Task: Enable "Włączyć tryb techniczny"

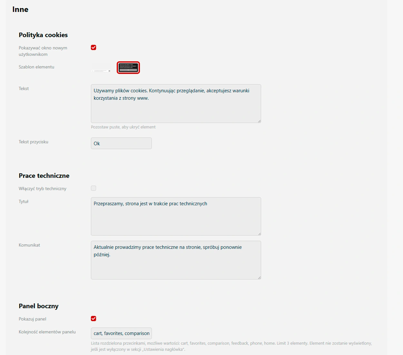Action: coord(93,188)
